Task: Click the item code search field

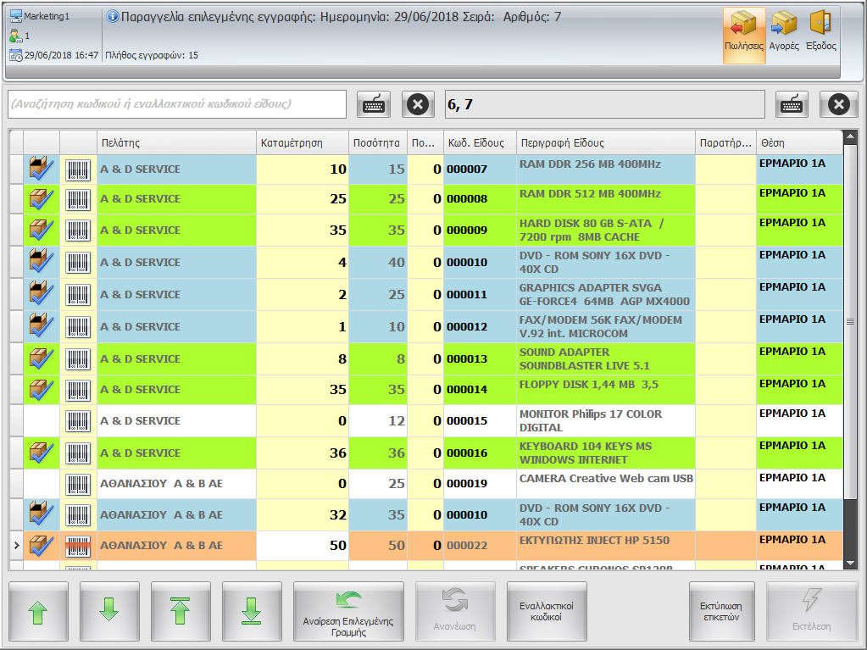Action: point(177,104)
